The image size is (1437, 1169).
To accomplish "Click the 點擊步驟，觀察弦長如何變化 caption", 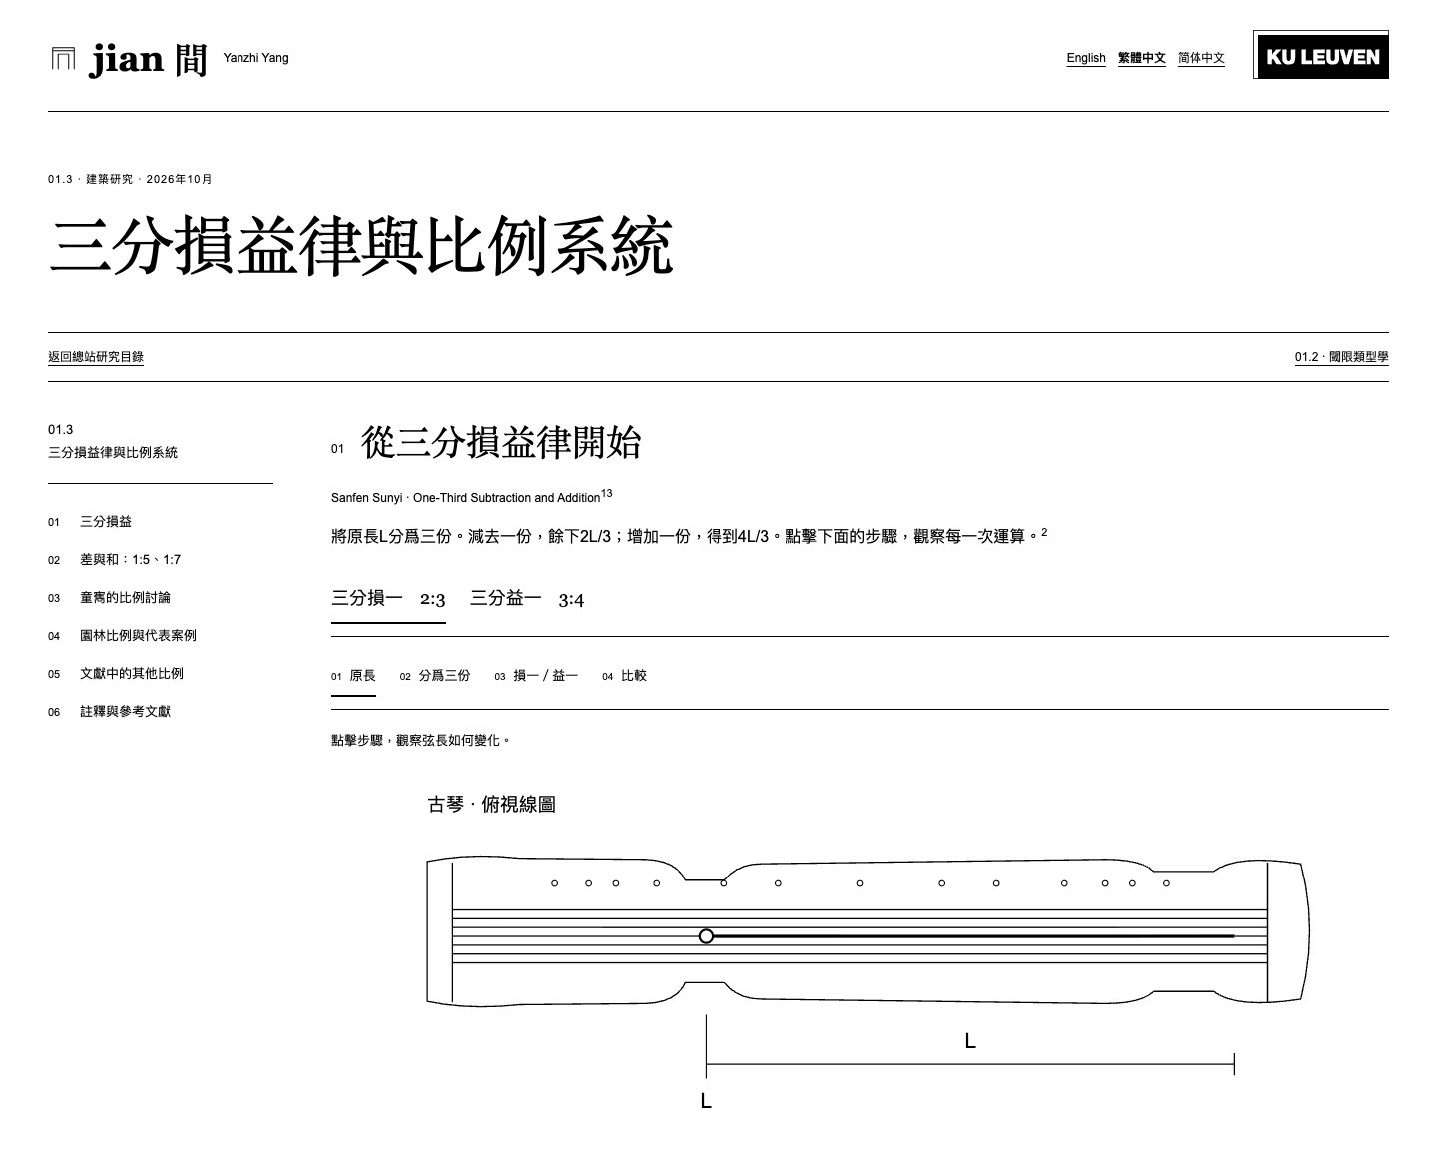I will 421,741.
